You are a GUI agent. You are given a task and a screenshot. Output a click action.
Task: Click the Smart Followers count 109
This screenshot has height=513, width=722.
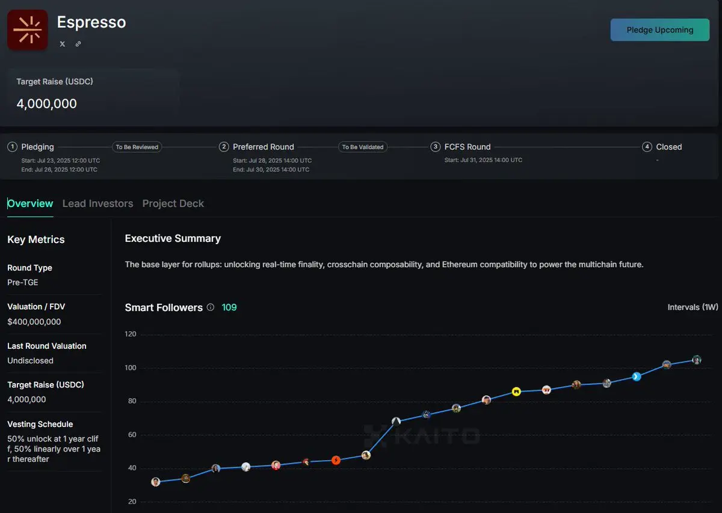pyautogui.click(x=229, y=307)
